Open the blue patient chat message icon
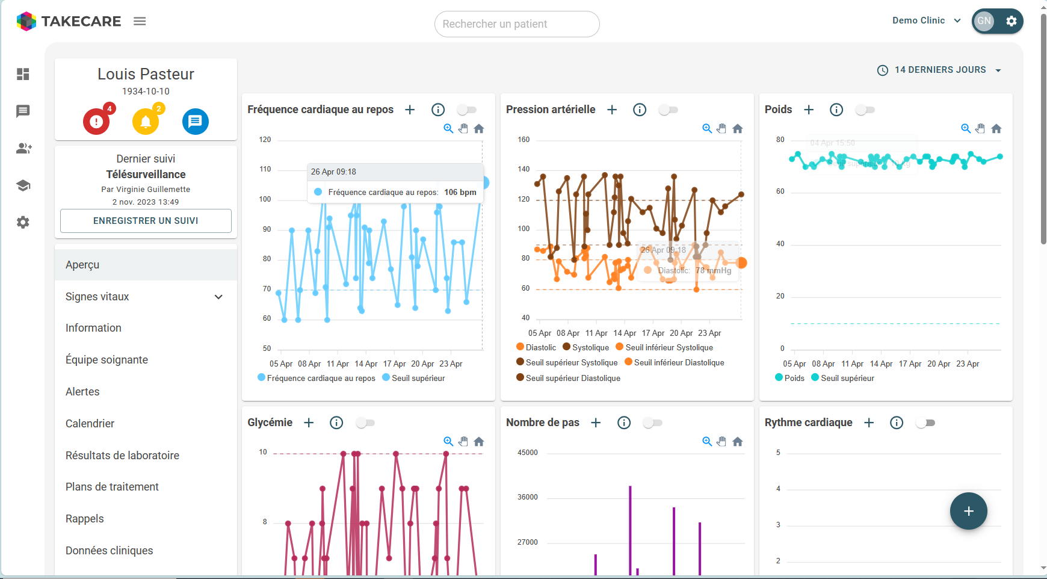1047x579 pixels. pyautogui.click(x=195, y=122)
